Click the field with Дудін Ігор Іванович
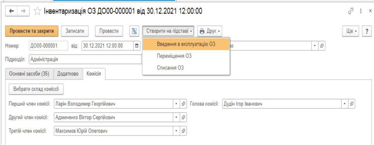Viewport: 374px width, 145px height. click(282, 104)
